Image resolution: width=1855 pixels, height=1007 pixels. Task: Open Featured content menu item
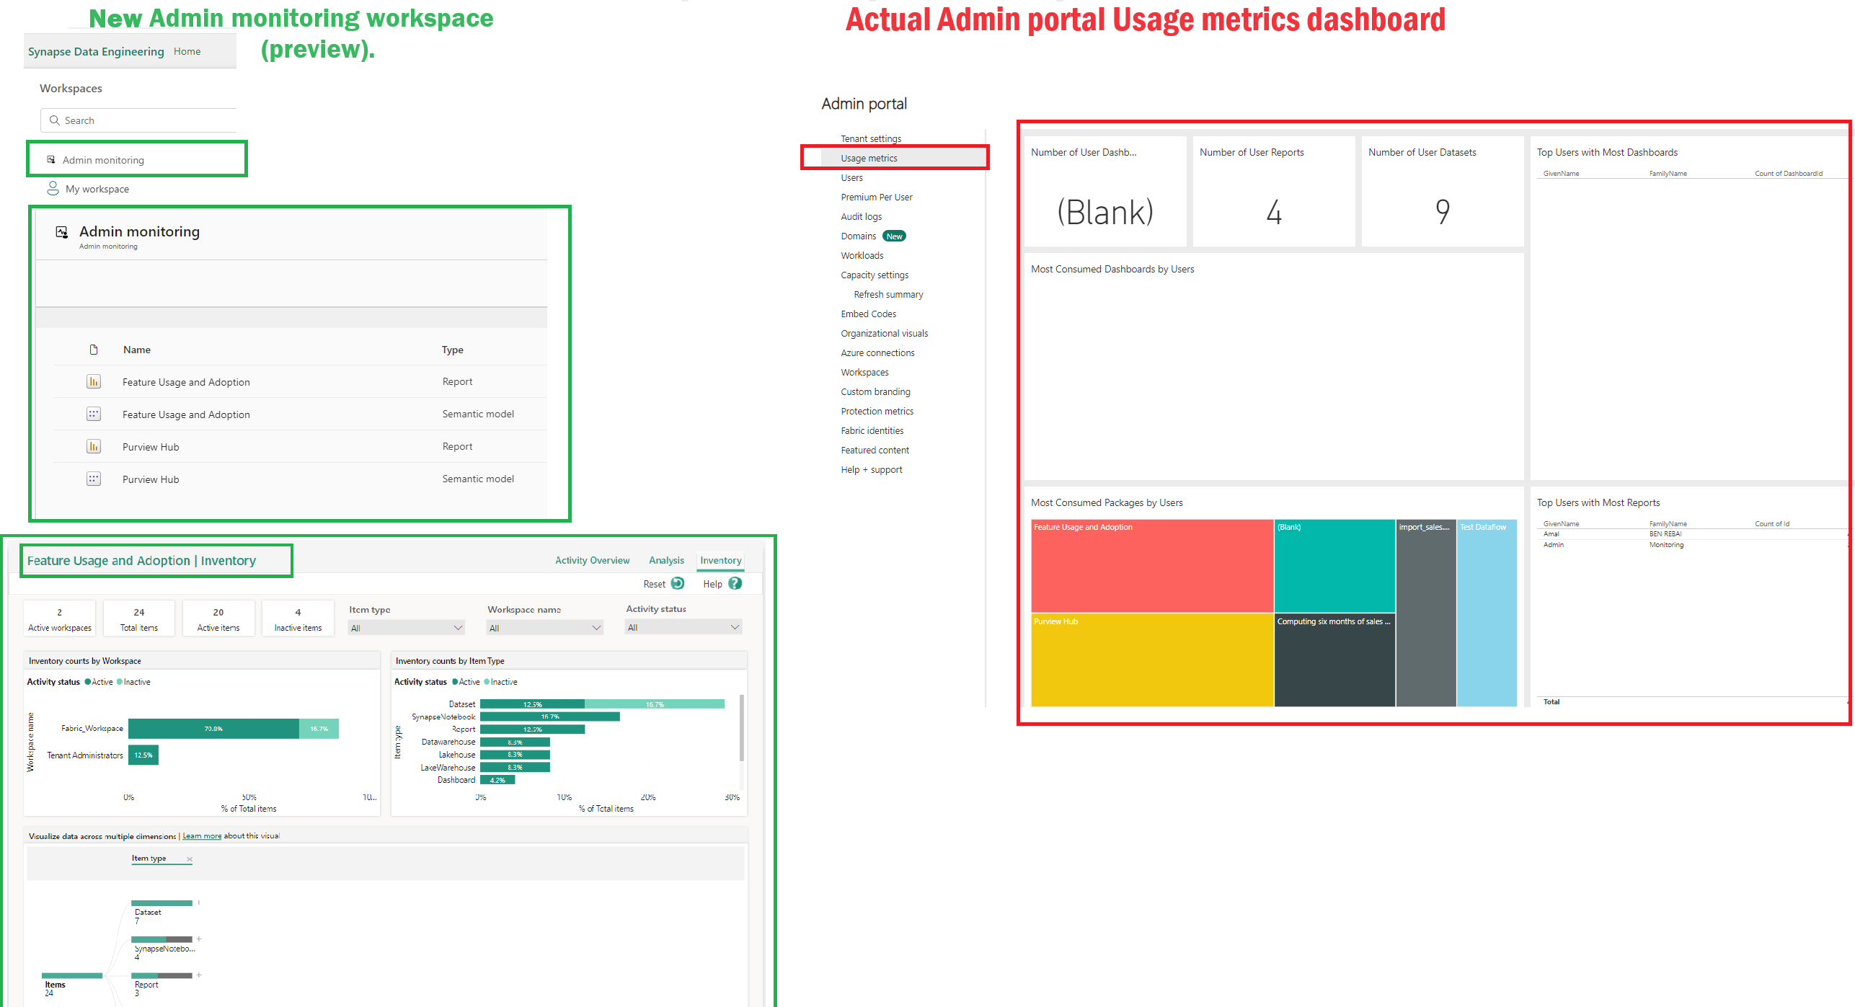click(875, 450)
